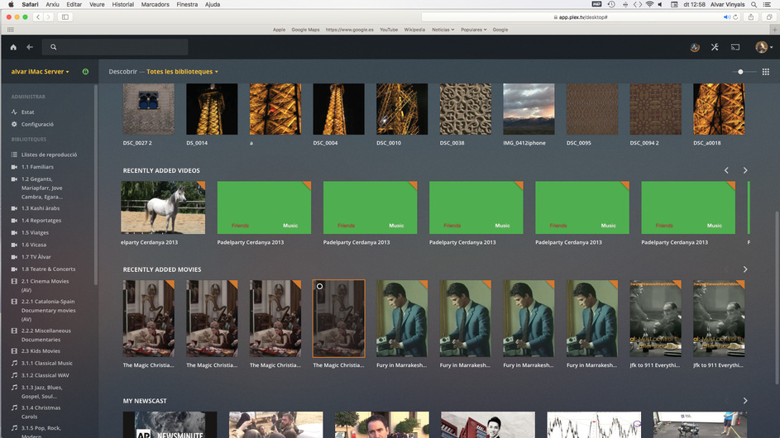Open 3.1.4 Christmas Carols library
This screenshot has height=438, width=780.
[x=41, y=412]
